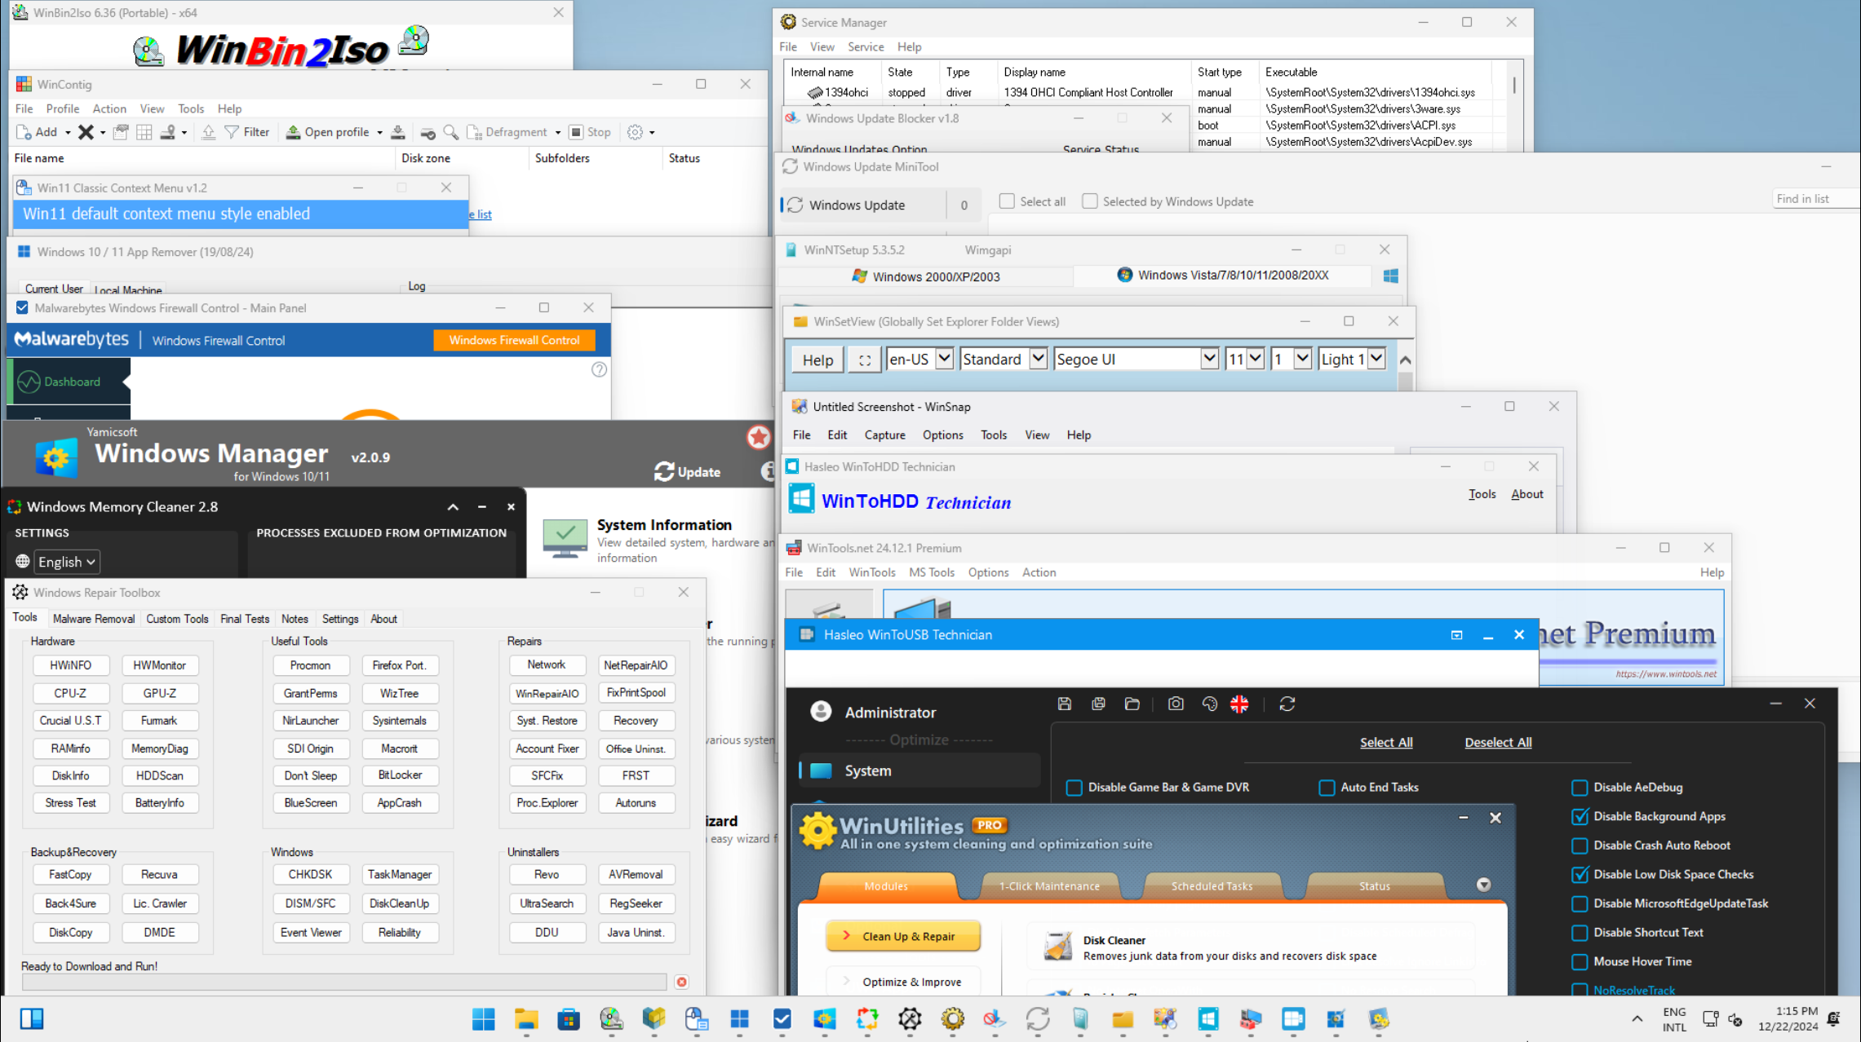Check the Disable AeDebug checkbox
This screenshot has width=1861, height=1042.
pos(1580,788)
